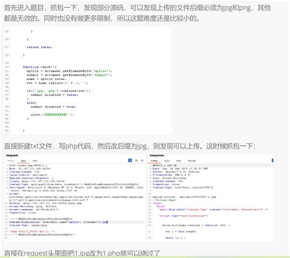Switch to the Render tab in Response panel
Screen dimensions: 290x258
tap(191, 161)
